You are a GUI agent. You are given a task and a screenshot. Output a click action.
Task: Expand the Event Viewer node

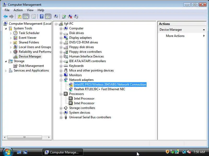(x=11, y=38)
